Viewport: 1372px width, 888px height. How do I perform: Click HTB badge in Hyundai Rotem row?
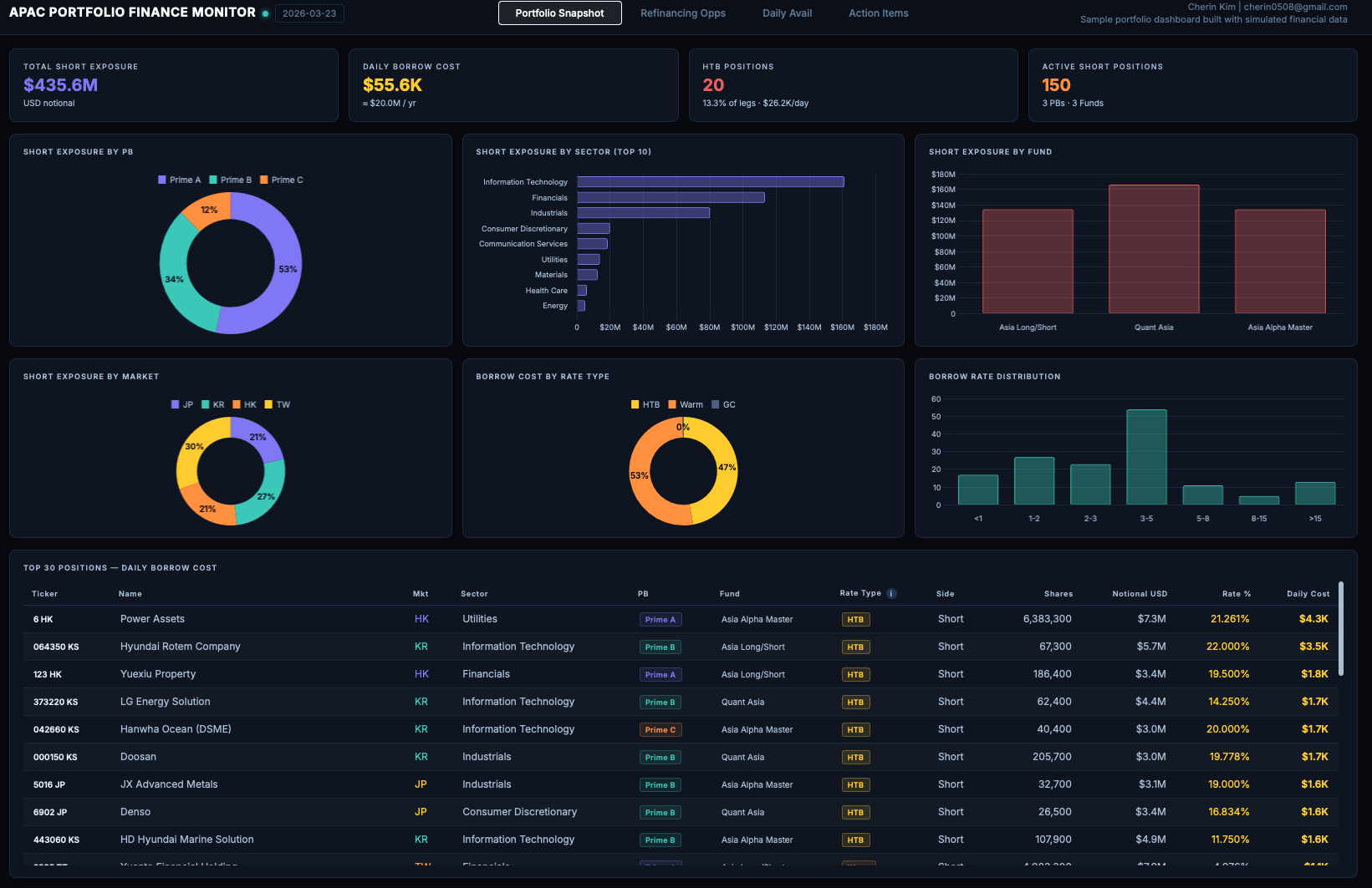tap(854, 647)
